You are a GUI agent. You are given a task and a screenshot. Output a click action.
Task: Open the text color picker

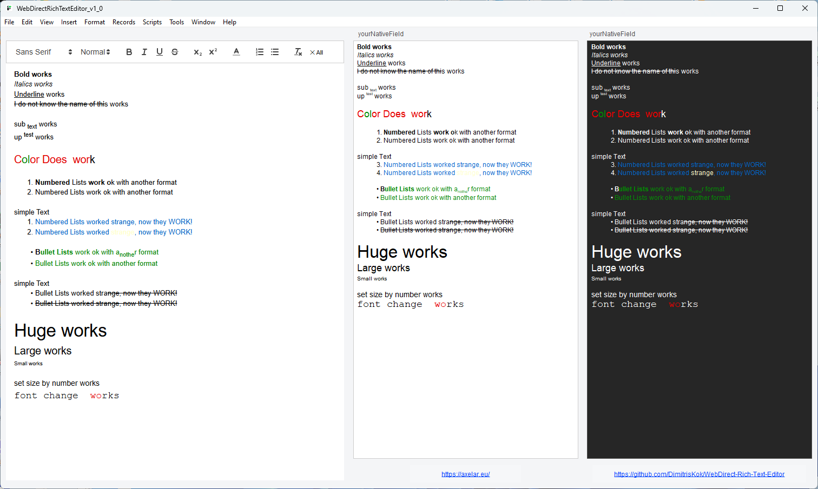coord(236,52)
